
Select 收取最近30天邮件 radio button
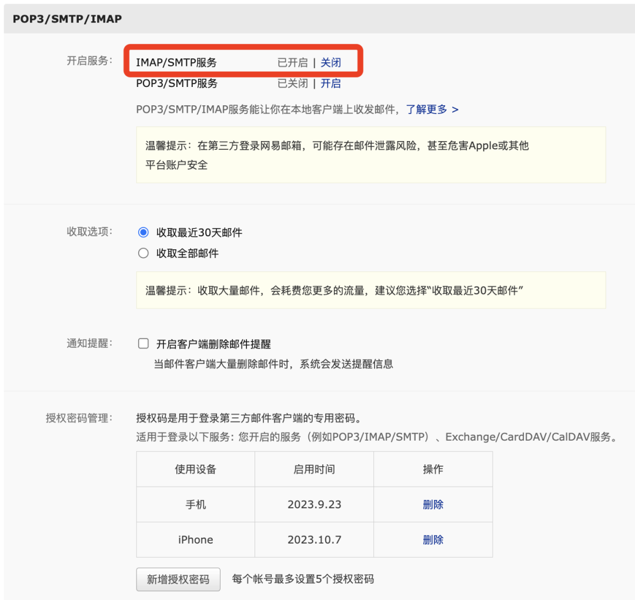pos(143,232)
